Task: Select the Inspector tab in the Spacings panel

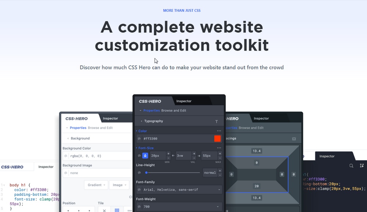Action: pos(261,118)
